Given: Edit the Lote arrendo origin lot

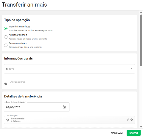Looking at the screenshot, I should [x=128, y=120].
